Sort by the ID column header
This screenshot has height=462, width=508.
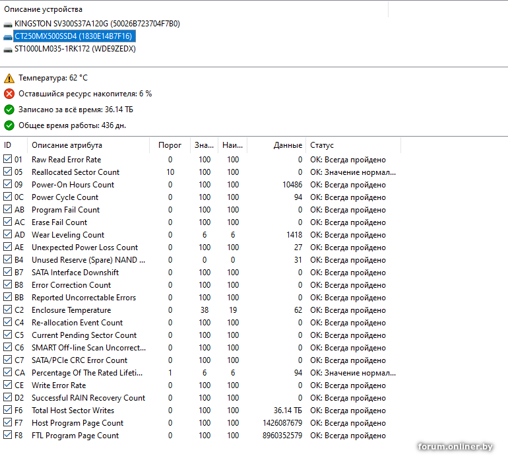tap(8, 145)
